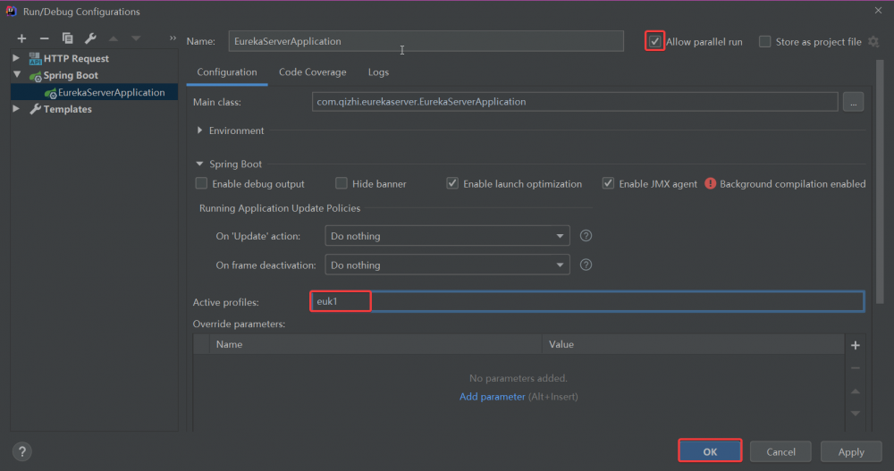Screen dimensions: 894x471
Task: Toggle Allow parallel run checkbox
Action: [x=655, y=41]
